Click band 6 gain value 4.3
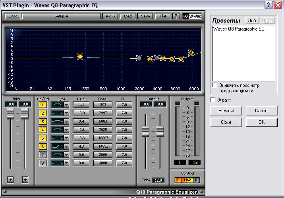Image resolution: width=284 pixels, height=198 pixels. pyautogui.click(x=81, y=146)
